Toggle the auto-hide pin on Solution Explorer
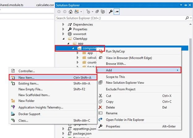 (186, 5)
